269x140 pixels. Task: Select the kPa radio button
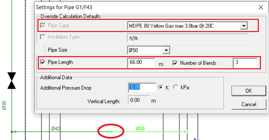coord(176,87)
